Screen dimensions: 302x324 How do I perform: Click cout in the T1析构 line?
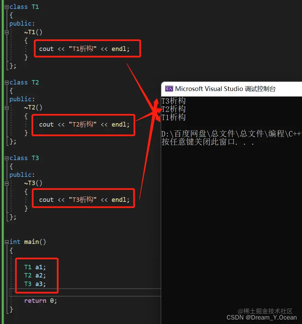pos(46,49)
